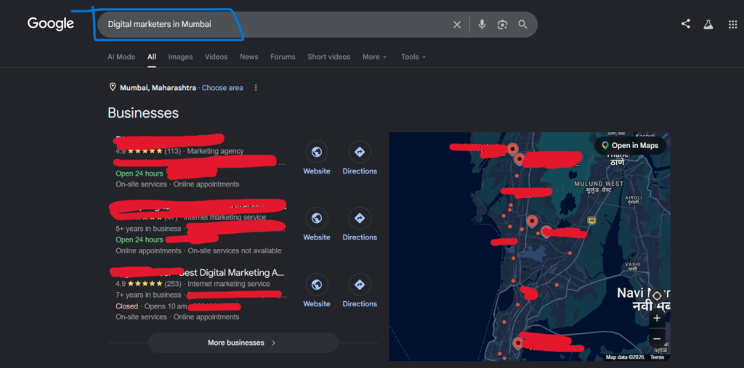The height and width of the screenshot is (368, 744).
Task: Switch to Short videos tab
Action: click(x=329, y=57)
